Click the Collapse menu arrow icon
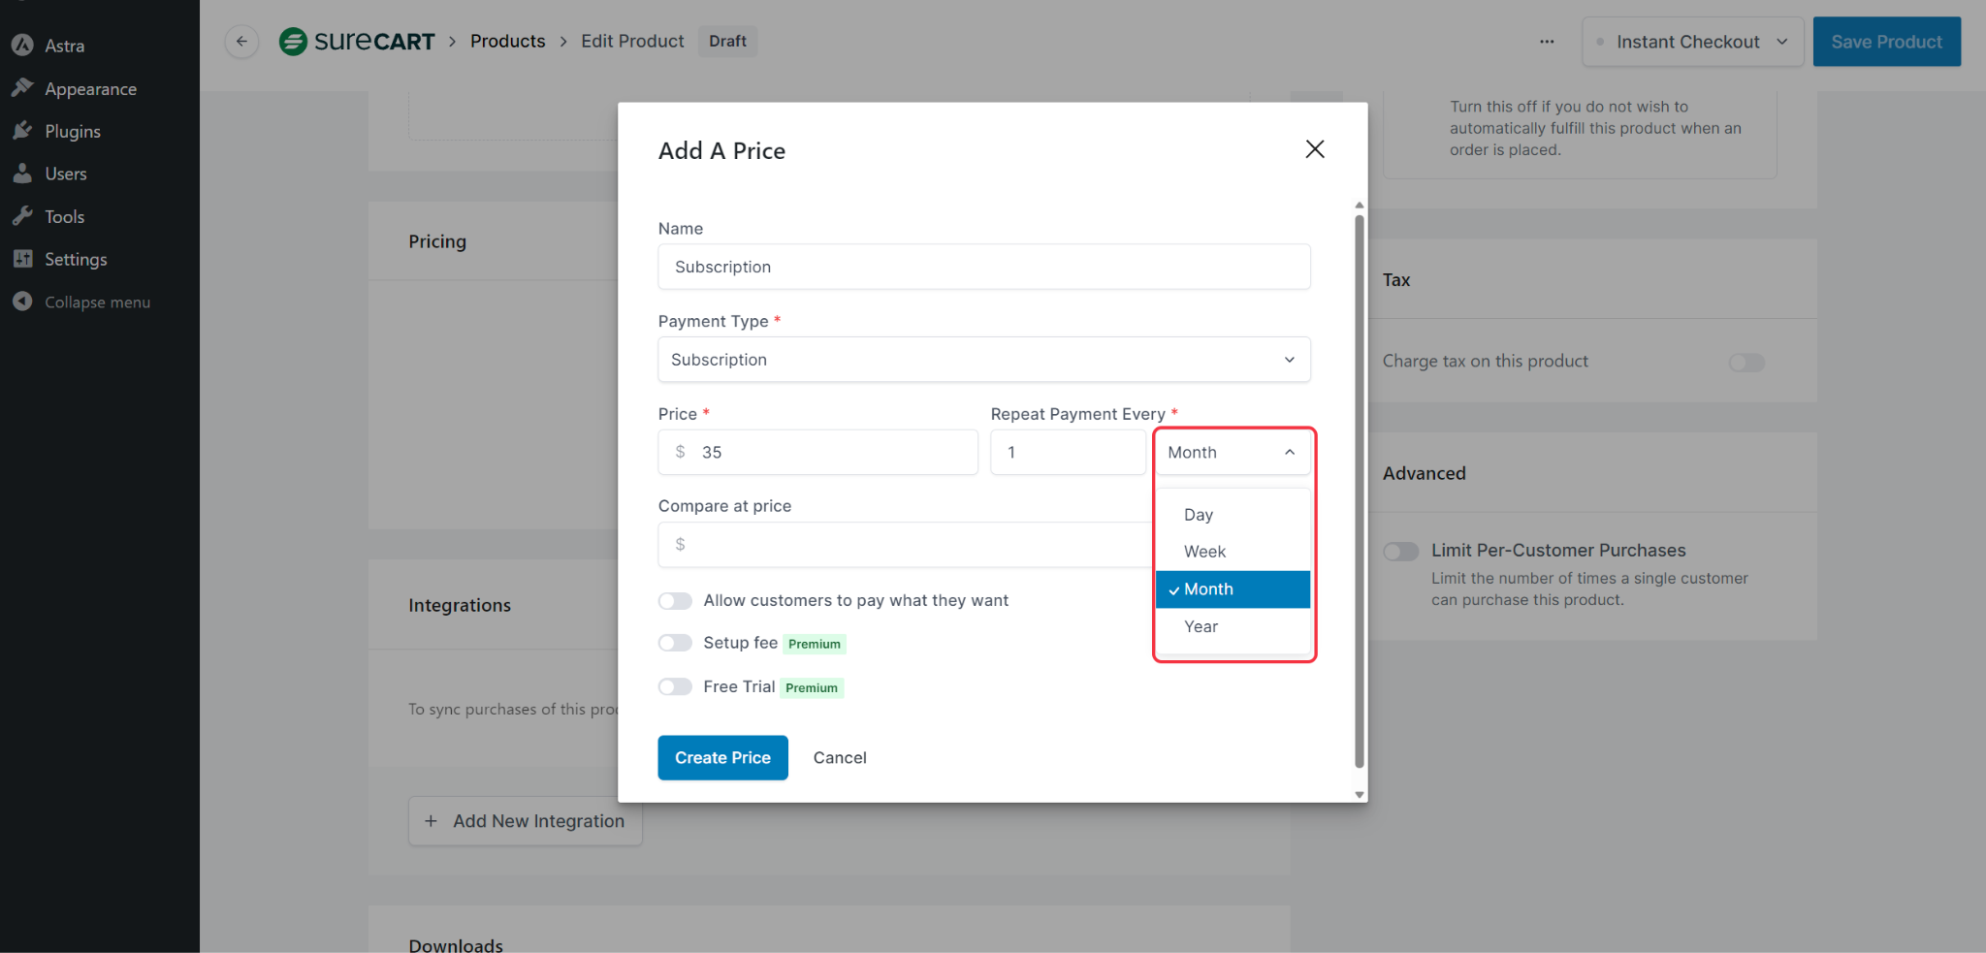Viewport: 1986px width, 953px height. pyautogui.click(x=22, y=302)
